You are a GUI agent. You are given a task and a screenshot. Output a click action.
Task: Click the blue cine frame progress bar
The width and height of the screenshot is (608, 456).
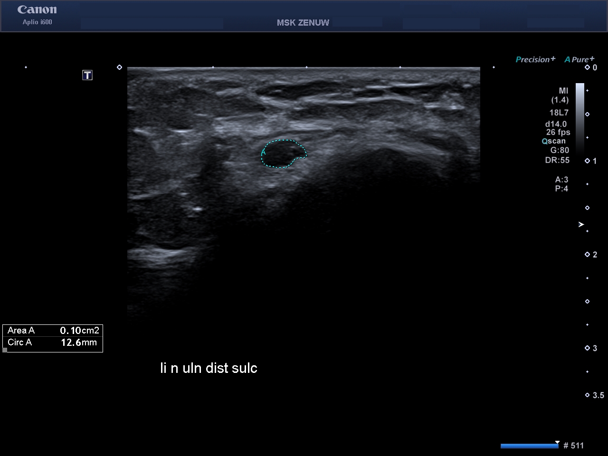529,446
